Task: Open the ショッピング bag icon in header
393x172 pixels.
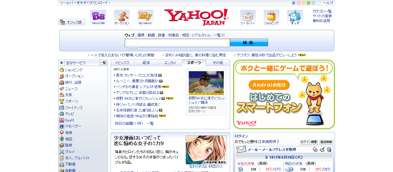Action: click(x=272, y=17)
